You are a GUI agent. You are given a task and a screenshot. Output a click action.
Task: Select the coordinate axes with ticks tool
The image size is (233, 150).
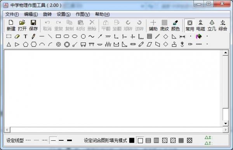coord(141,37)
